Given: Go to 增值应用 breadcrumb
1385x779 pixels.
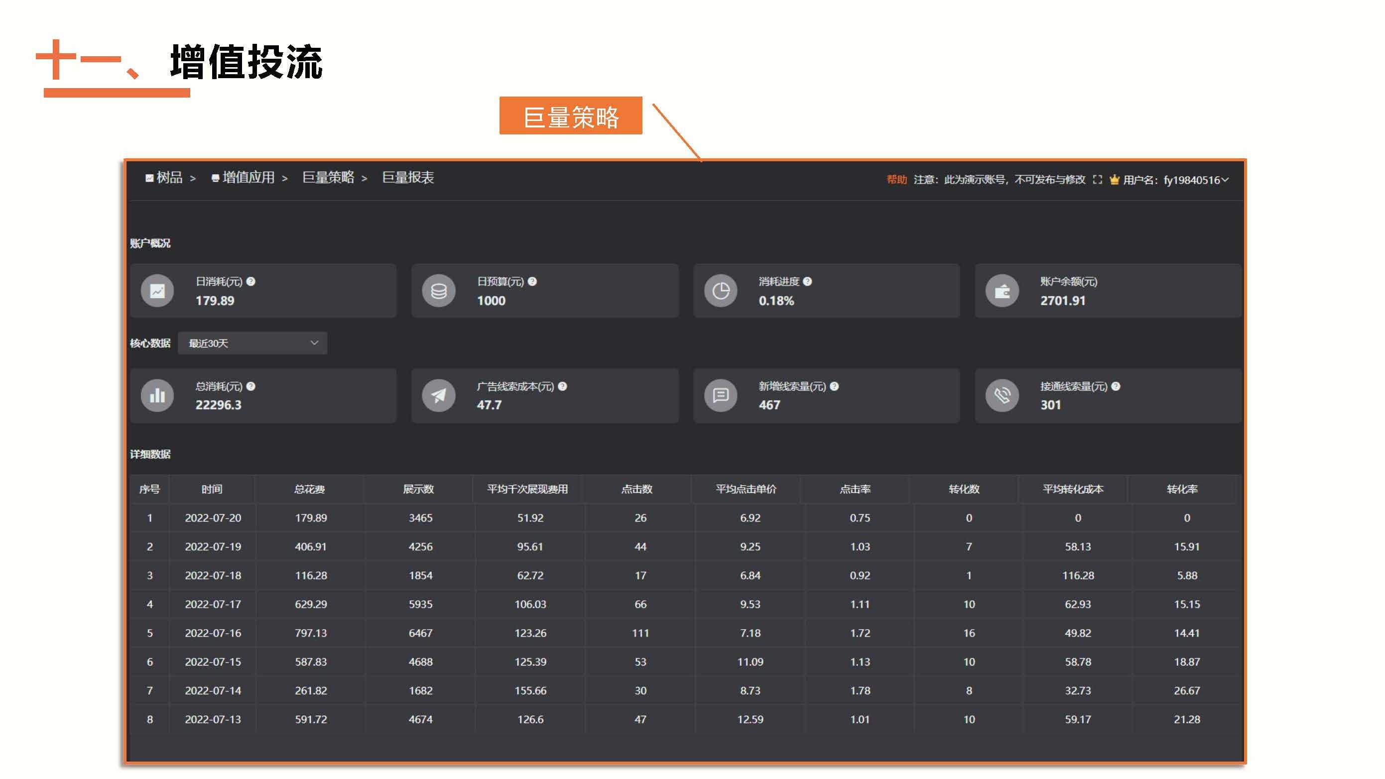Looking at the screenshot, I should (248, 178).
